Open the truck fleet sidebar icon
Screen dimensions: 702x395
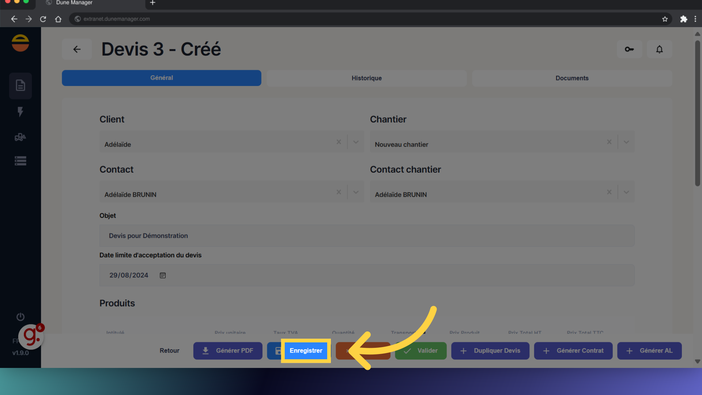pyautogui.click(x=20, y=137)
